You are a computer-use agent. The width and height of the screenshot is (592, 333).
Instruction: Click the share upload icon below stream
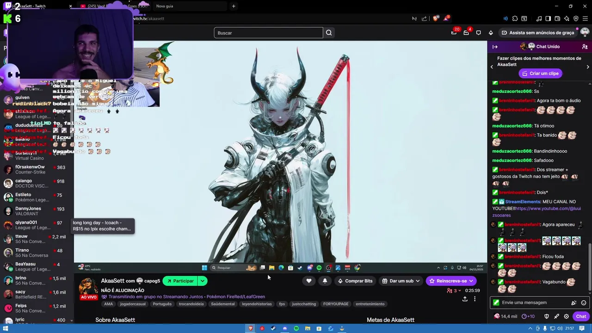465,299
